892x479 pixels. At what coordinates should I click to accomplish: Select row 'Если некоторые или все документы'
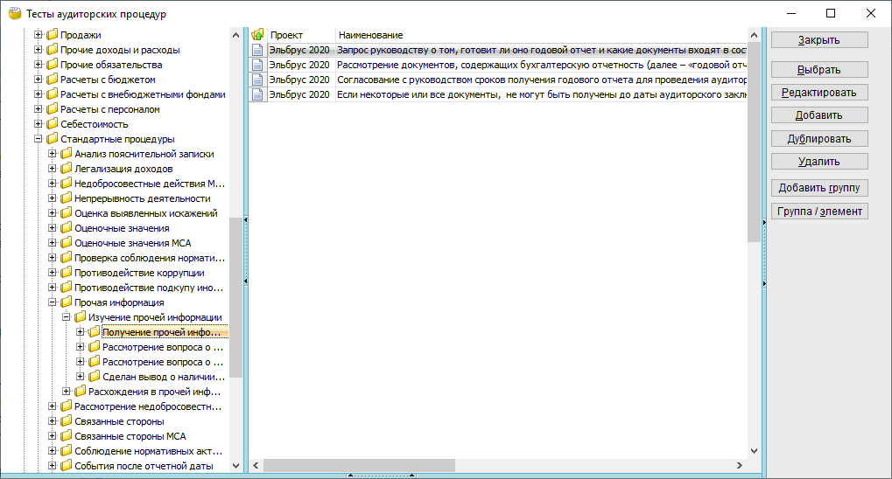[x=498, y=94]
